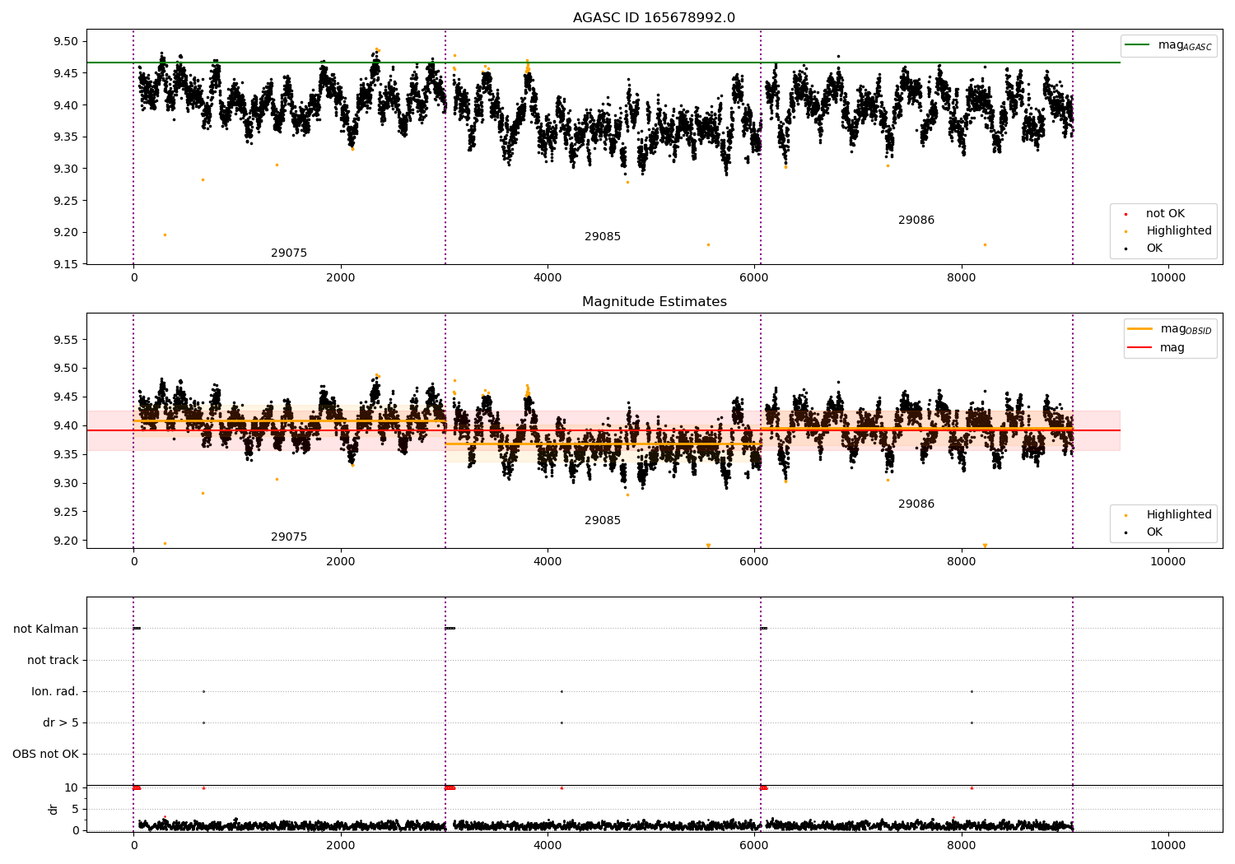Click the 9.55 y-axis tick label

click(66, 340)
